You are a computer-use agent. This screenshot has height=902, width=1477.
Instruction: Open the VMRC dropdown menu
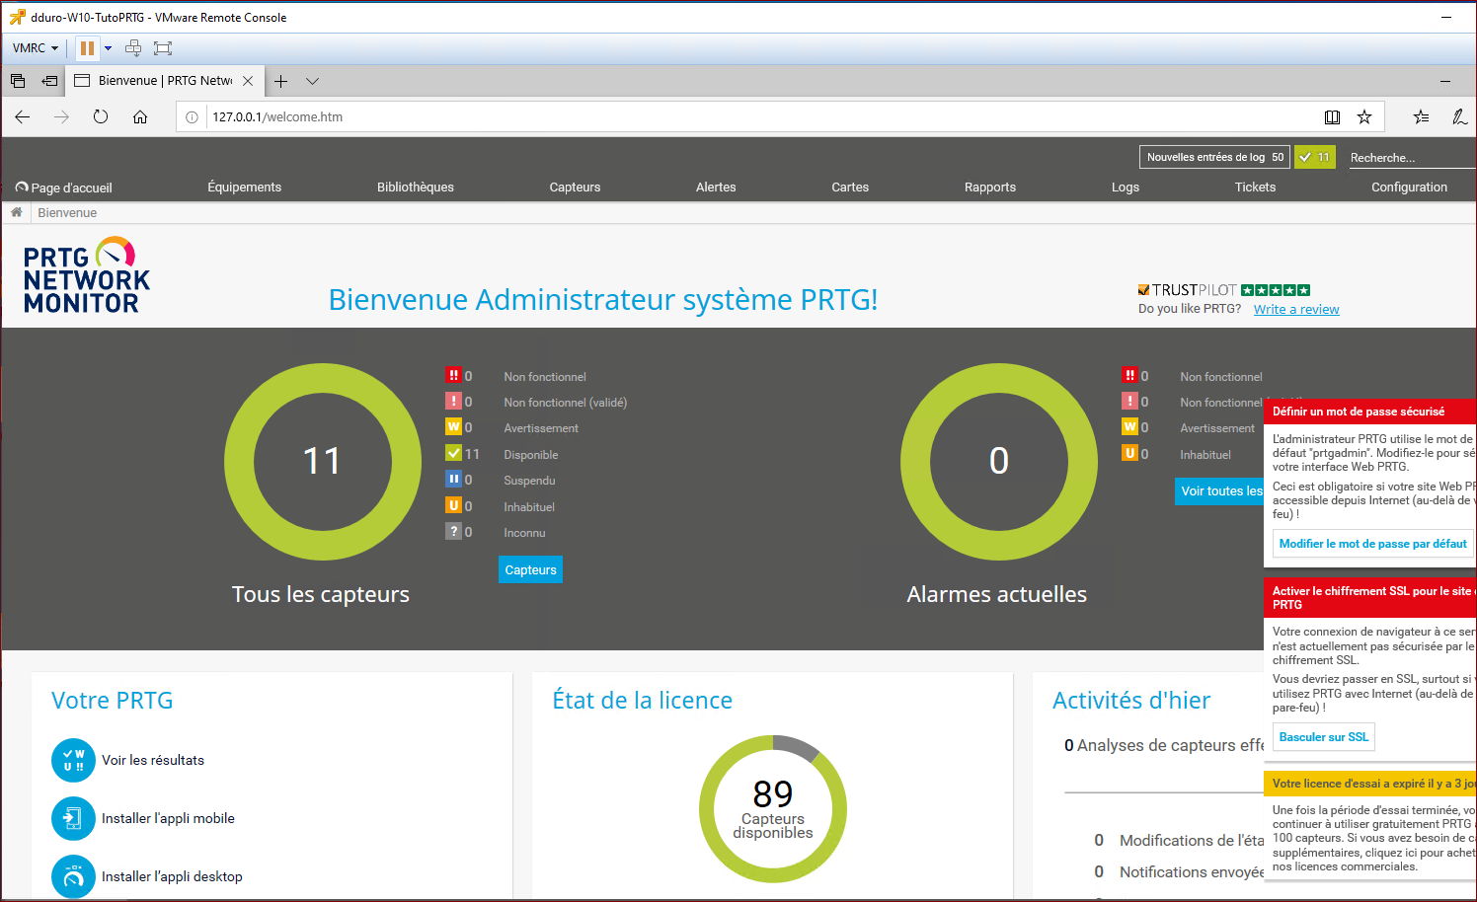click(36, 47)
